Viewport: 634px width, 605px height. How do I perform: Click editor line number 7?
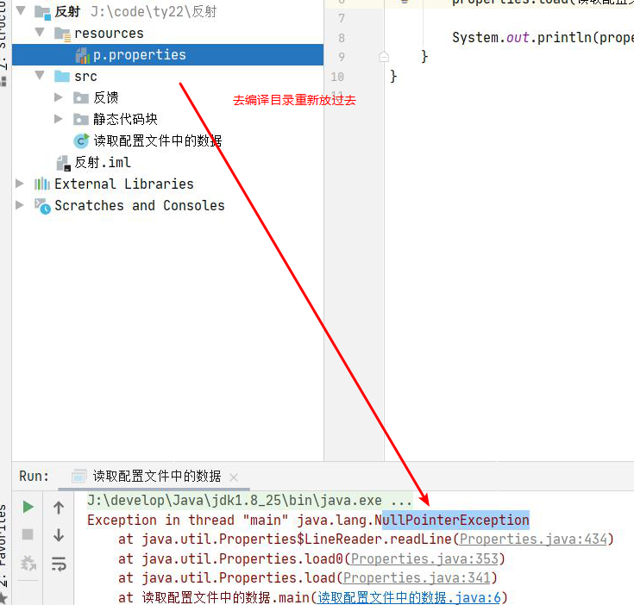tap(342, 18)
